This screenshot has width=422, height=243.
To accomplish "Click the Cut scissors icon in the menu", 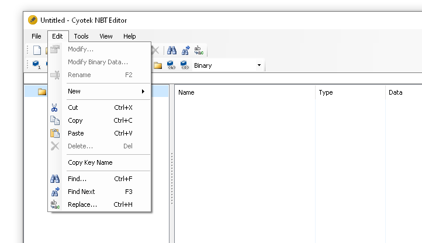I will pos(54,107).
